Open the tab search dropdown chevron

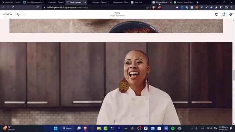coord(210,2)
